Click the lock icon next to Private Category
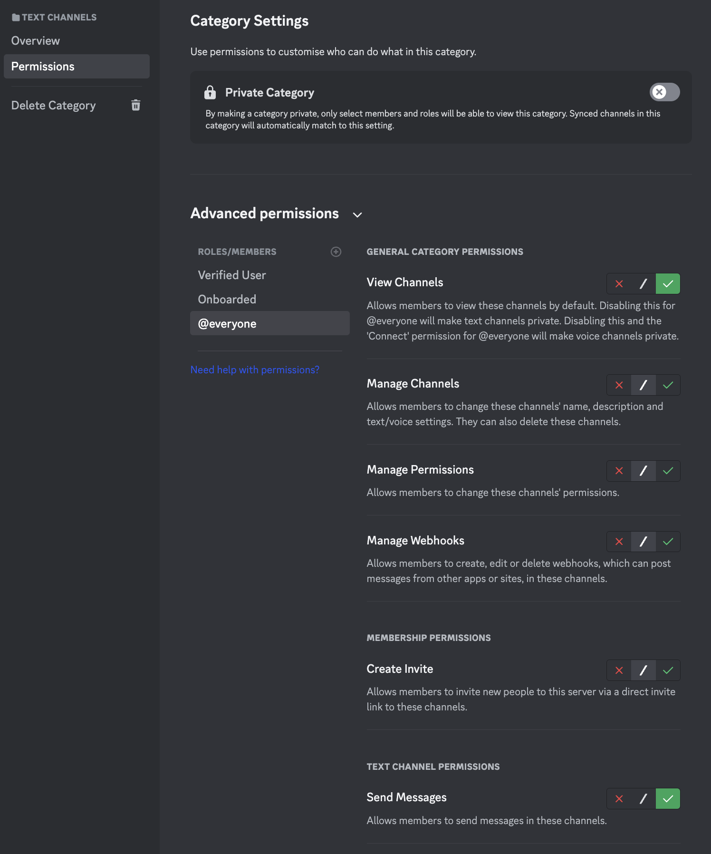This screenshot has width=711, height=854. [210, 92]
